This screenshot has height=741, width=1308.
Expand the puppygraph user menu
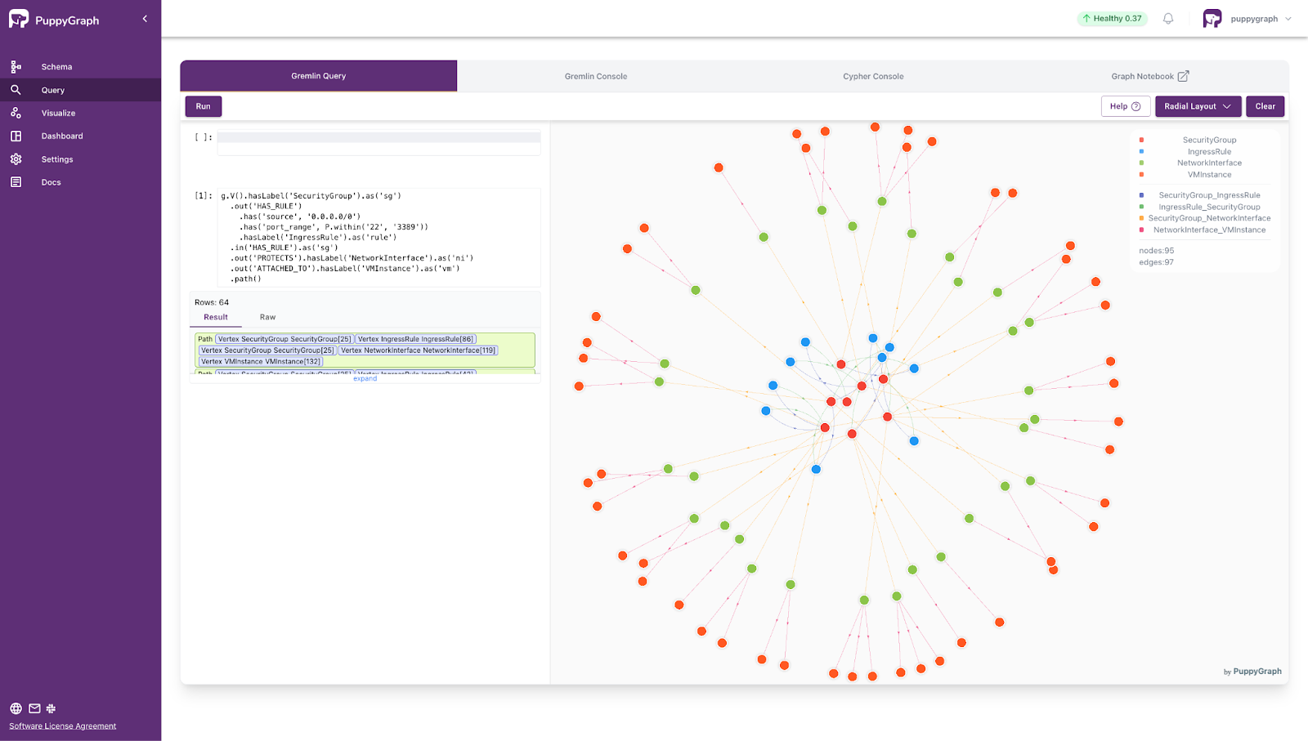(x=1288, y=19)
